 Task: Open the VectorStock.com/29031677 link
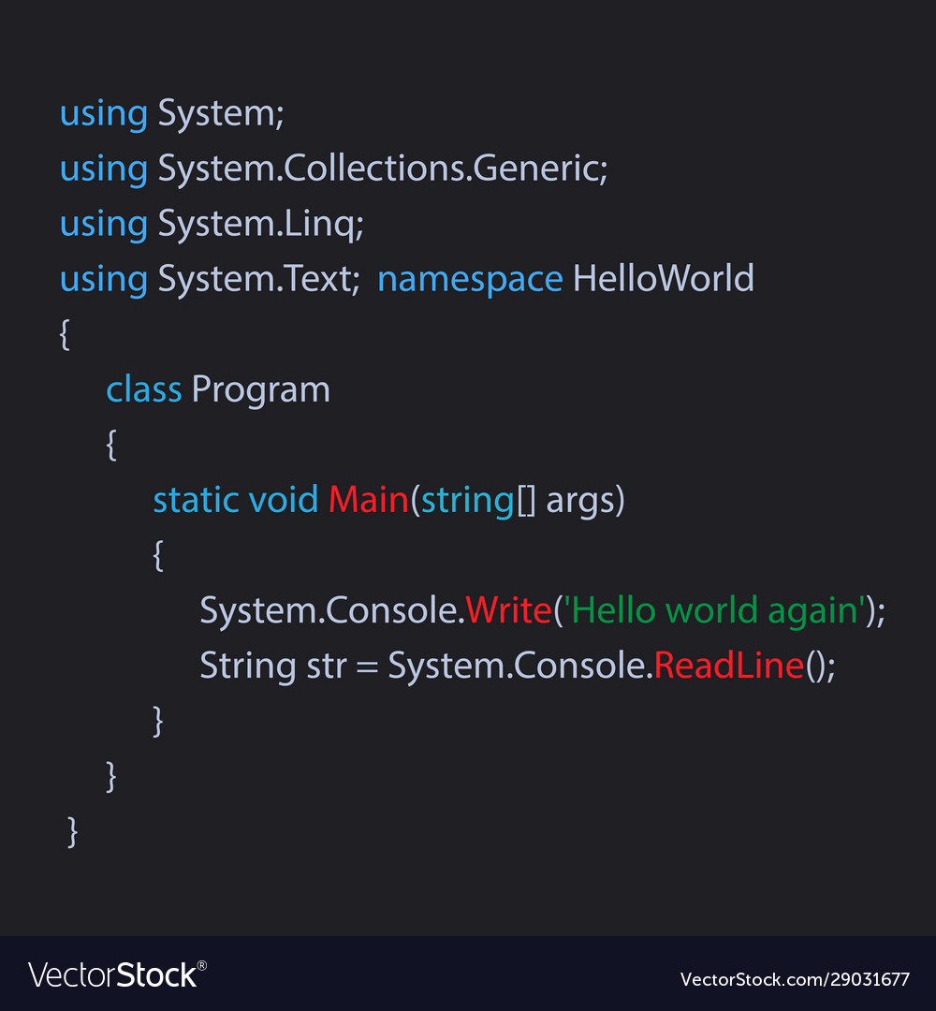coord(795,979)
